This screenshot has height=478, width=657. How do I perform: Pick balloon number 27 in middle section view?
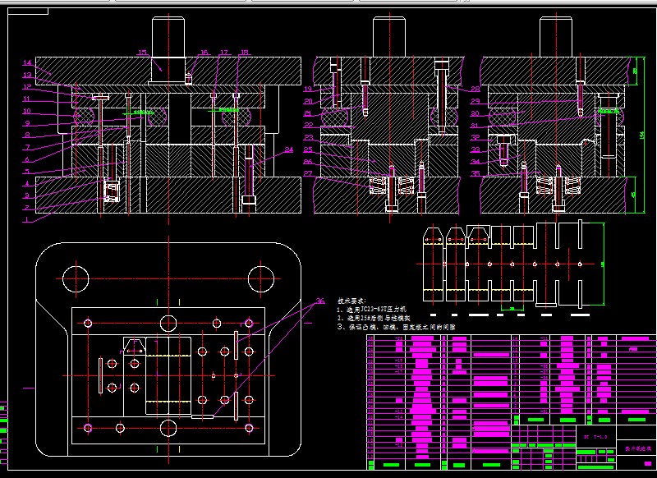click(x=308, y=173)
